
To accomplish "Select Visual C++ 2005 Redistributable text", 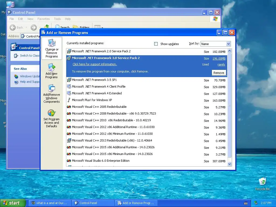I will pos(99,107).
